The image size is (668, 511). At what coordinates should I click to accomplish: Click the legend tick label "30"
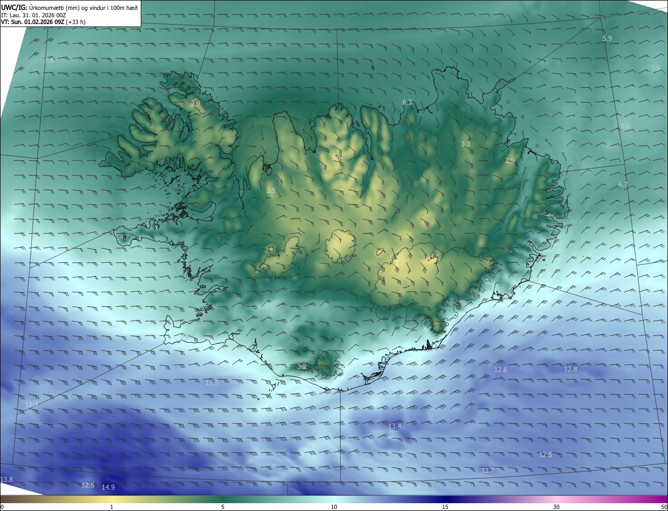click(x=556, y=507)
